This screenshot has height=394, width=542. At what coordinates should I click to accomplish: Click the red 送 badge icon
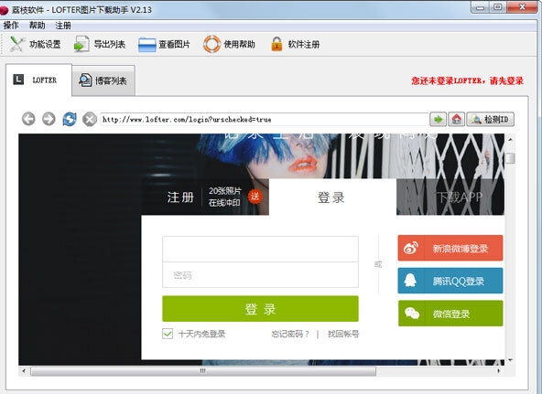255,197
